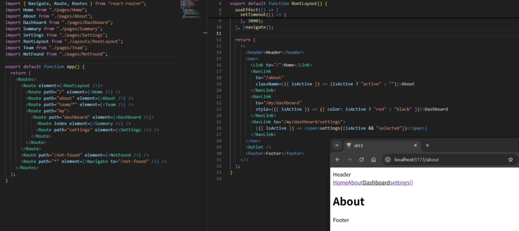This screenshot has width=519, height=231.
Task: Go to the browser home page icon
Action: tap(373, 160)
